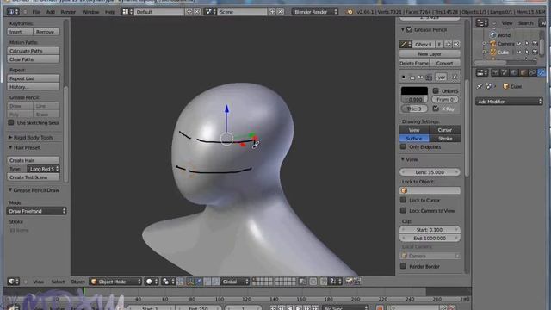551x310 pixels.
Task: Toggle Camera selectability arrow in outliner
Action: pyautogui.click(x=527, y=44)
